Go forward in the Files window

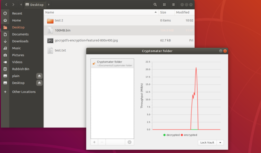pyautogui.click(x=13, y=4)
